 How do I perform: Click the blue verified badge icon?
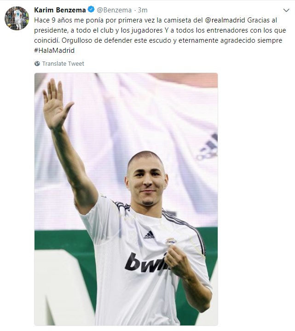[x=91, y=10]
